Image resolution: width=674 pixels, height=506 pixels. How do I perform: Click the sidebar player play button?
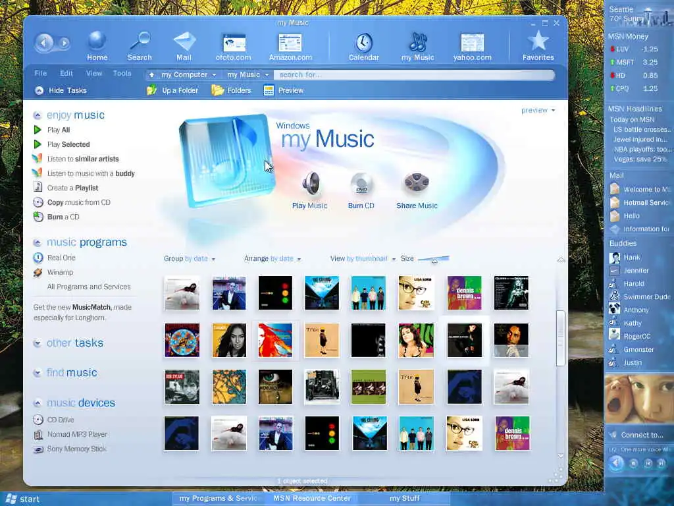click(x=616, y=463)
